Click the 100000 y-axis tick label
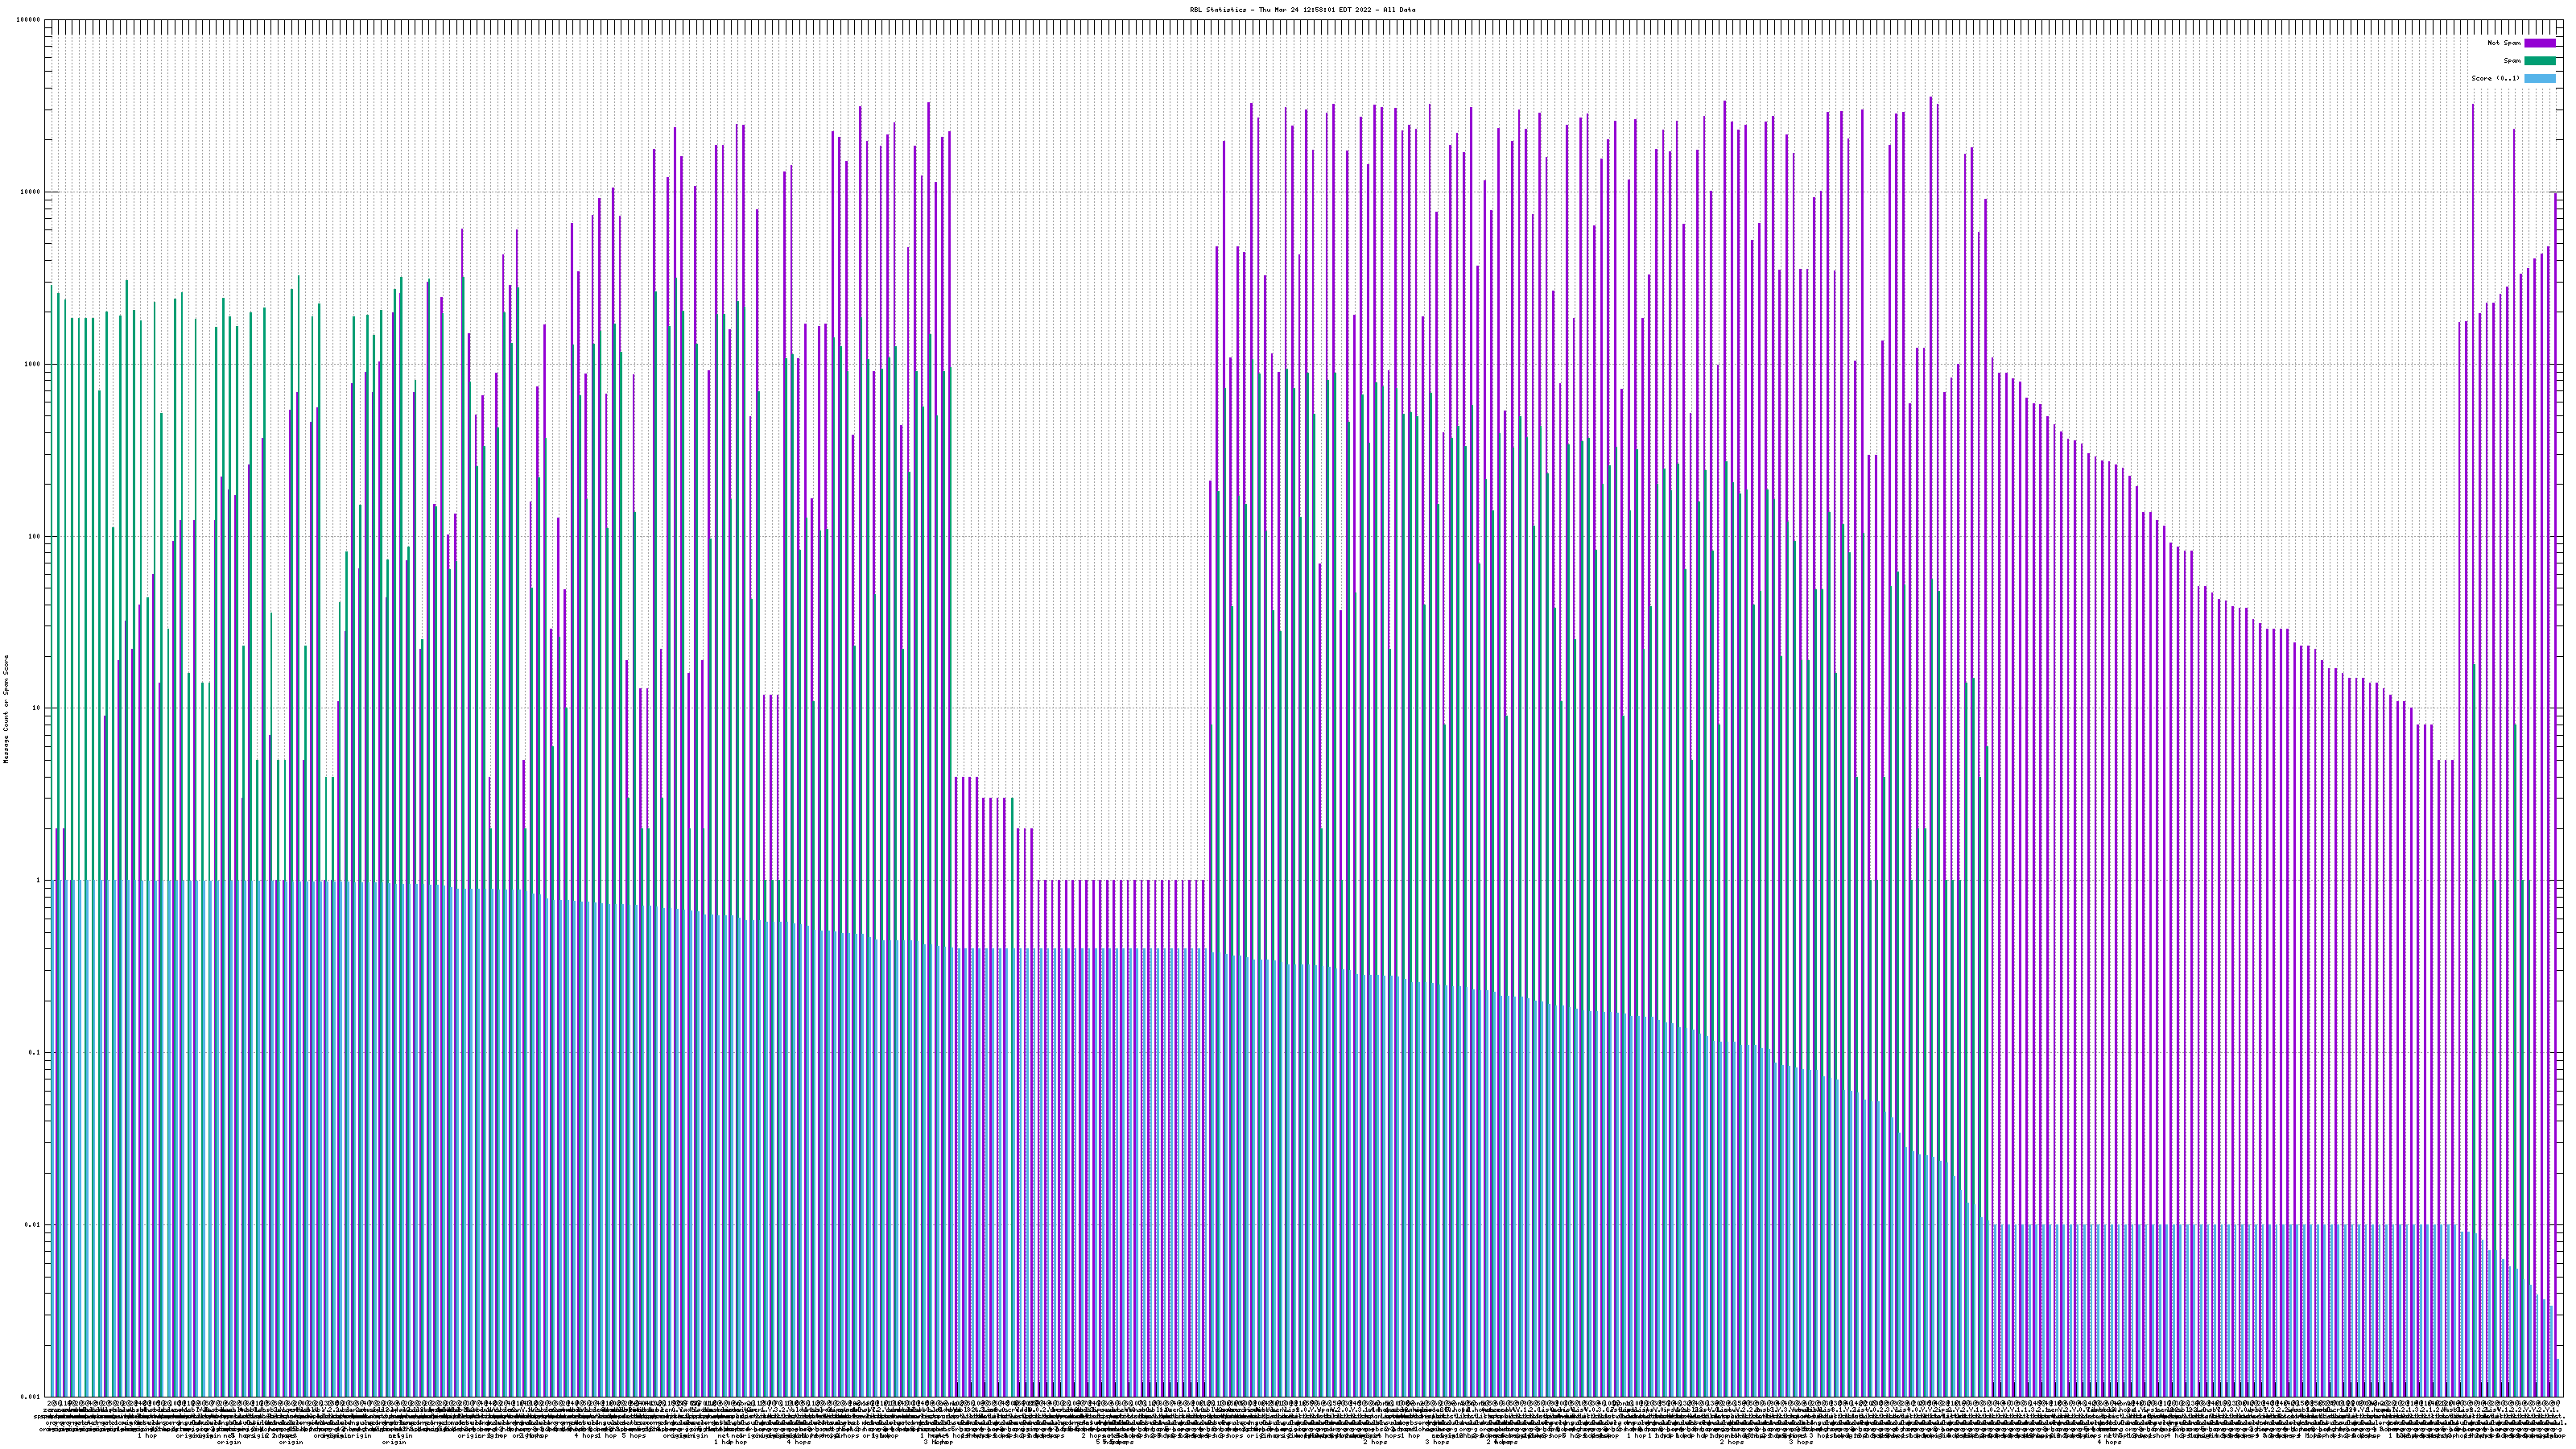Image resolution: width=2576 pixels, height=1449 pixels. point(29,20)
